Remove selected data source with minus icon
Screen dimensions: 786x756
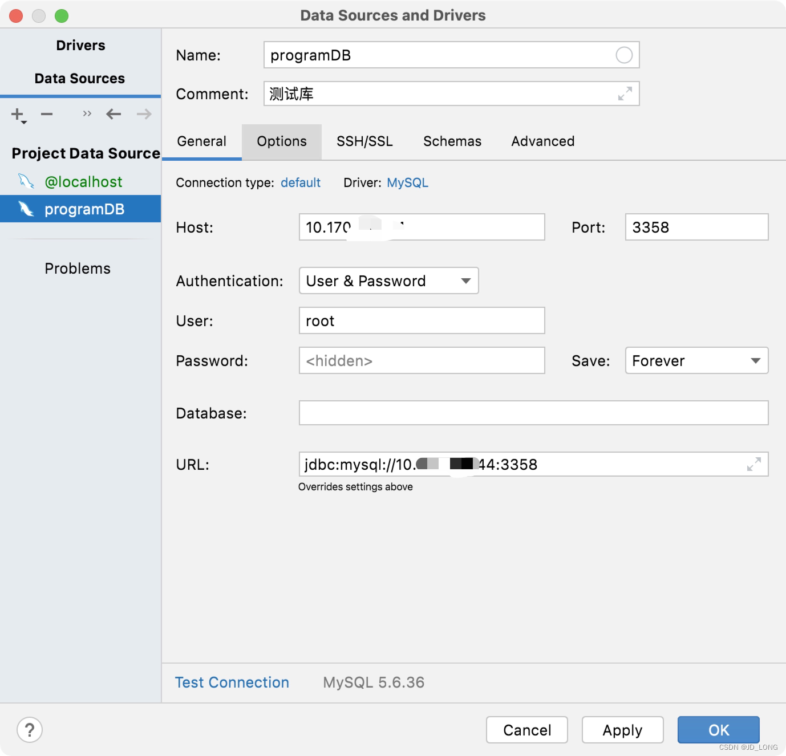(x=47, y=114)
